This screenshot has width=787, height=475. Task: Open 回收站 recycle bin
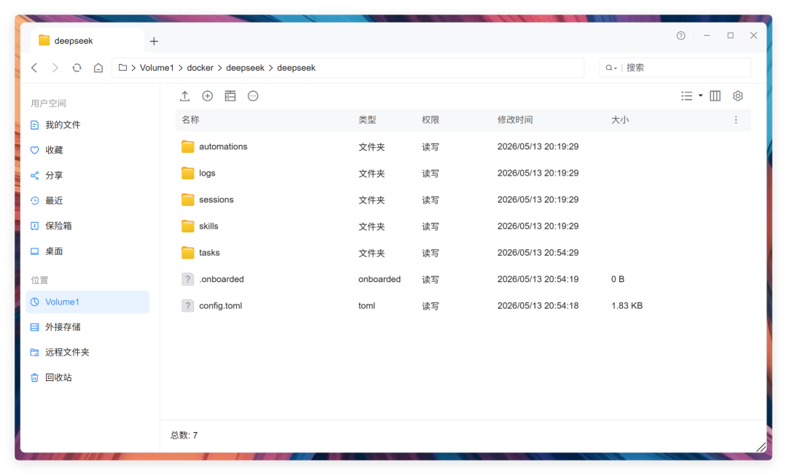tap(87, 377)
